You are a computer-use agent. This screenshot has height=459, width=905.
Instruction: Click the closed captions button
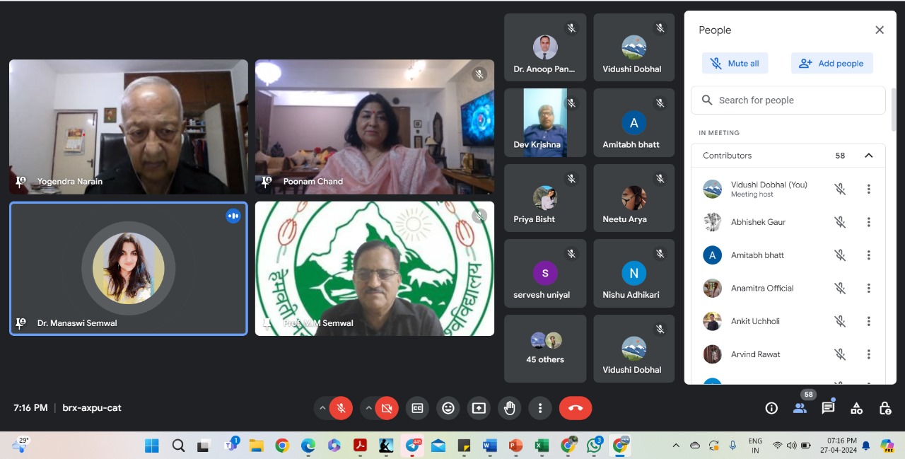[x=418, y=408]
